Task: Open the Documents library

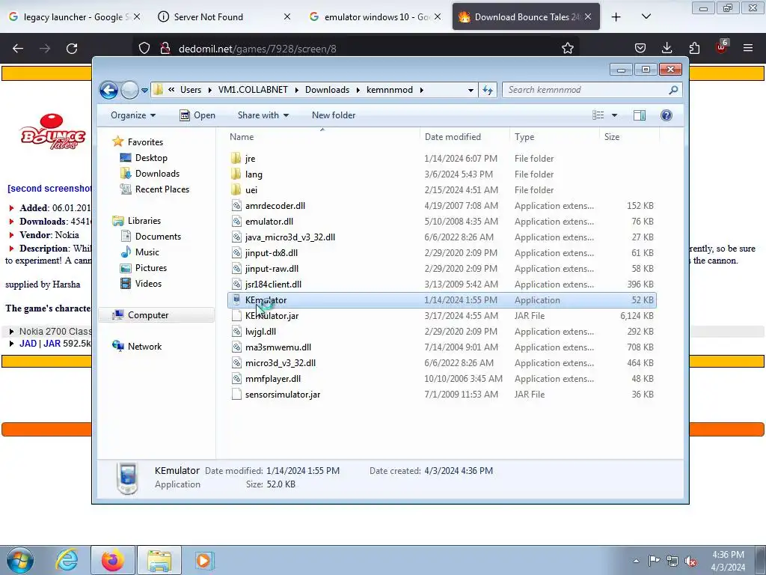Action: (158, 237)
